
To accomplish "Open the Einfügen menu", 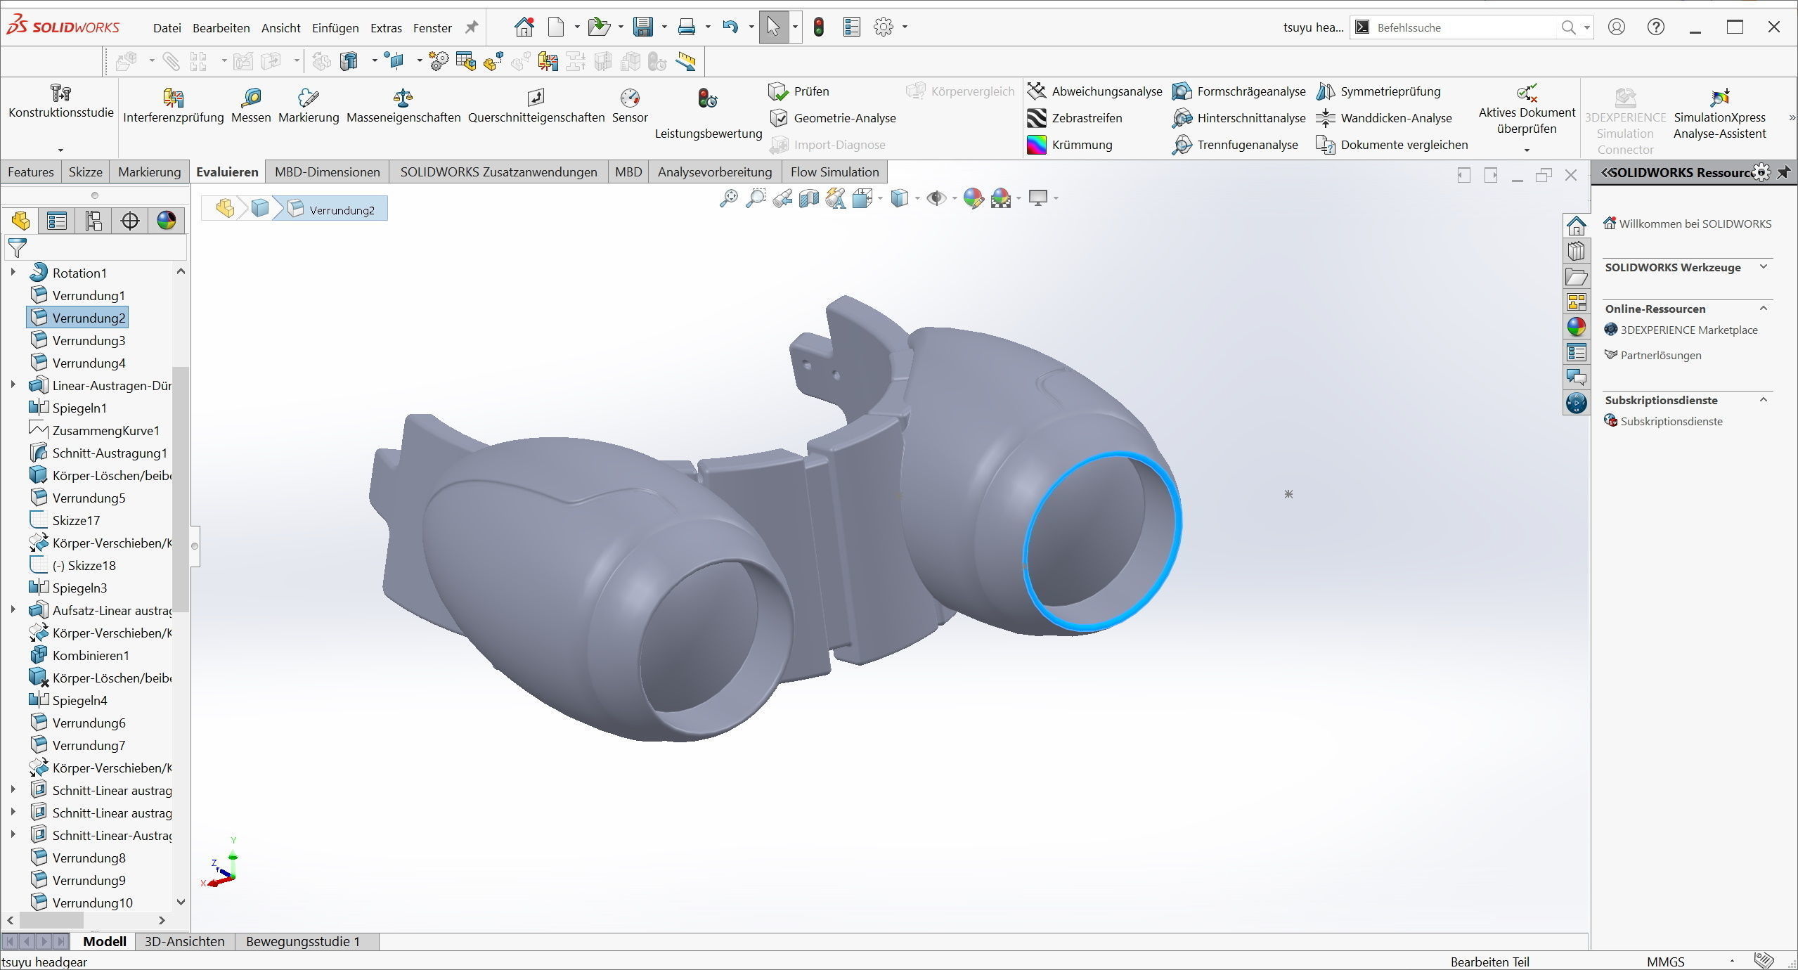I will [335, 28].
